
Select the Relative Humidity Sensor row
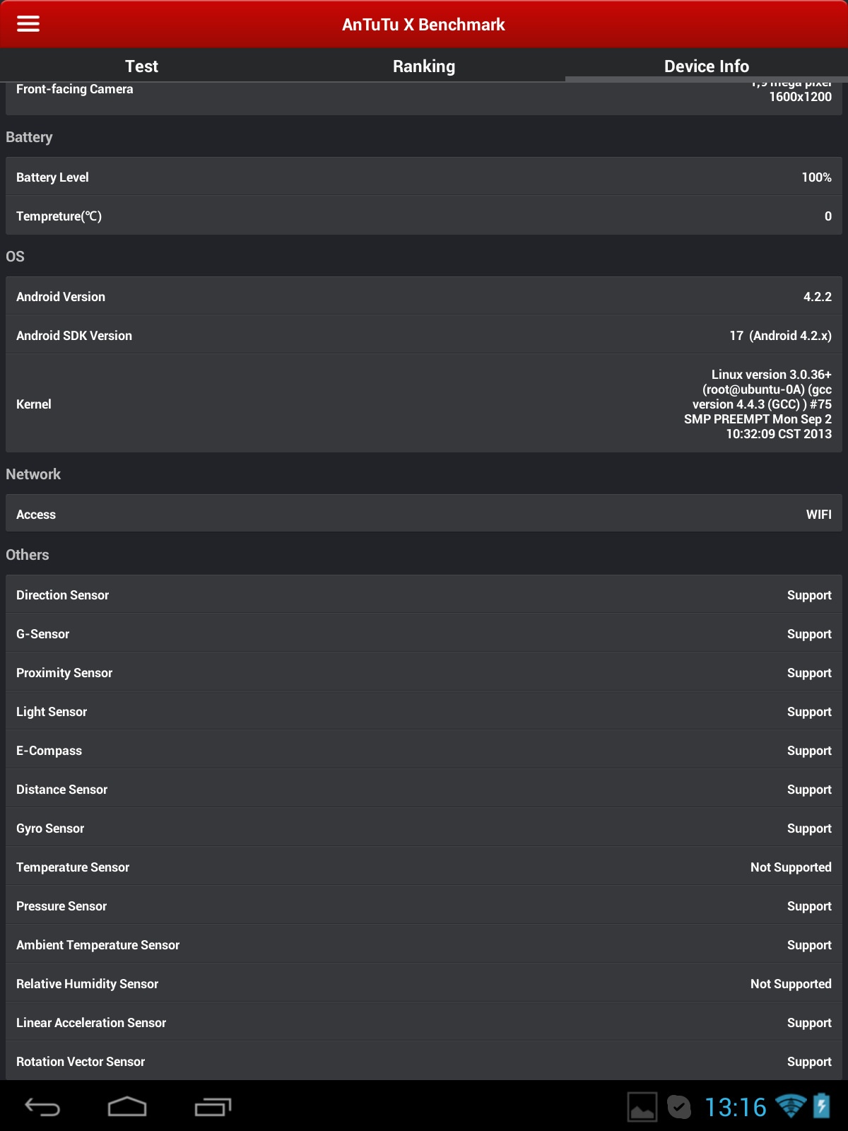(x=424, y=984)
